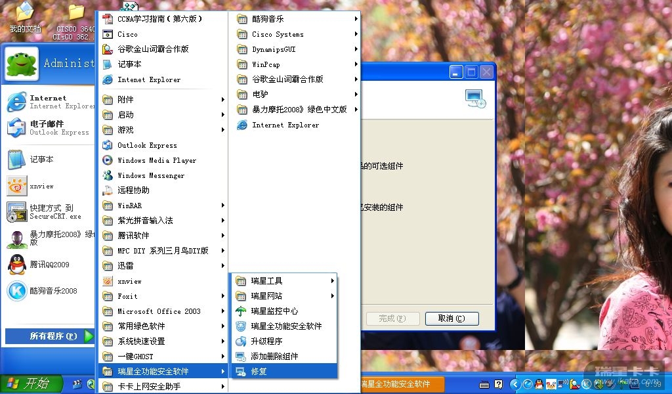Open 系统快速设置 folder menu
This screenshot has height=394, width=672.
163,341
